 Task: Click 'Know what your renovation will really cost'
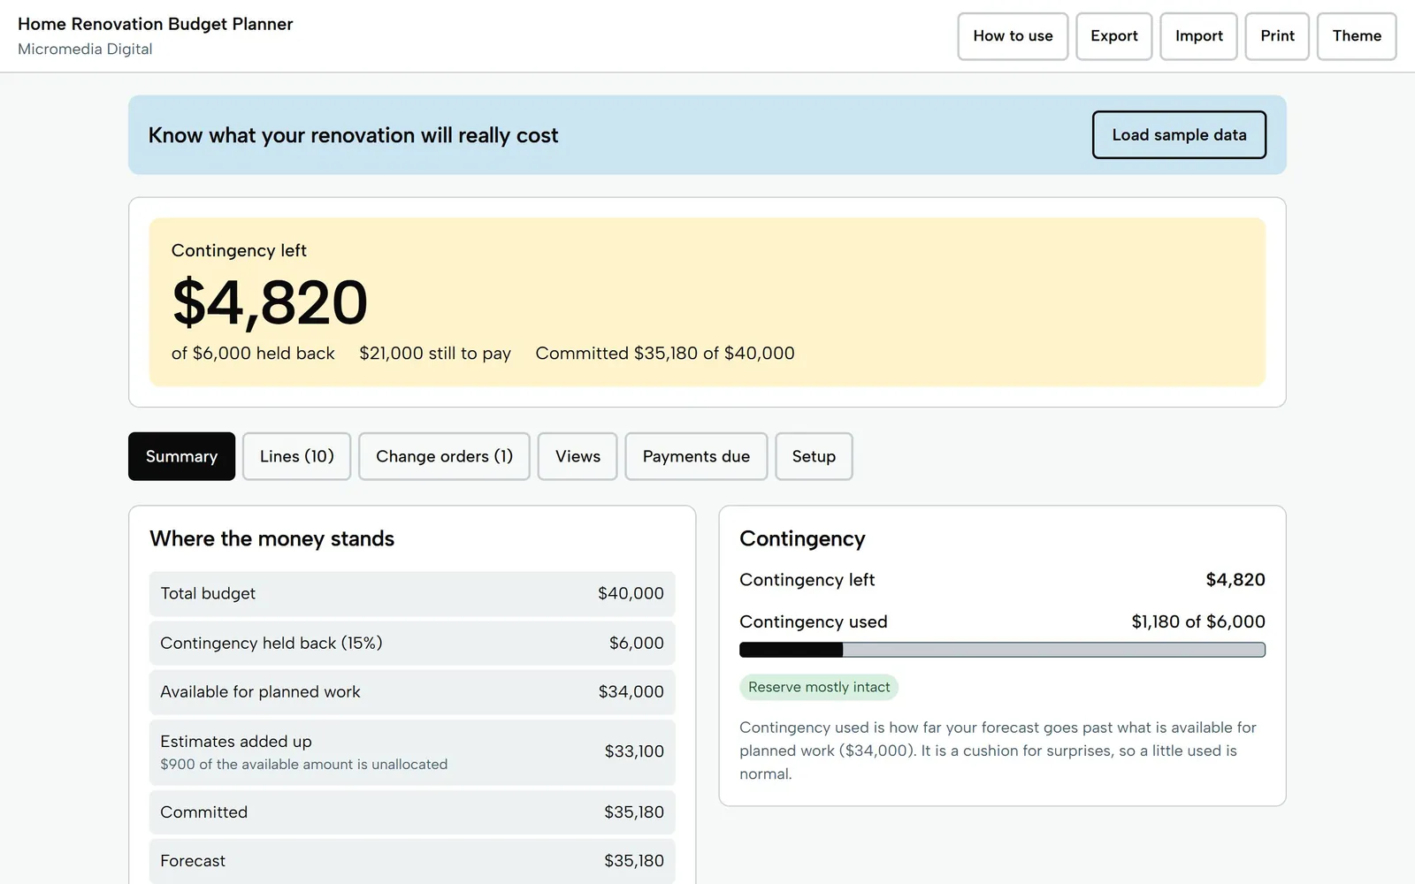353,135
